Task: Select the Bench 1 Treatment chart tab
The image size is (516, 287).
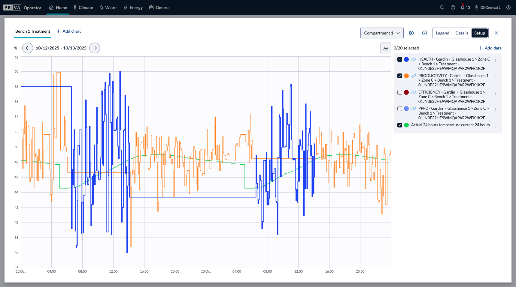Action: tap(33, 31)
